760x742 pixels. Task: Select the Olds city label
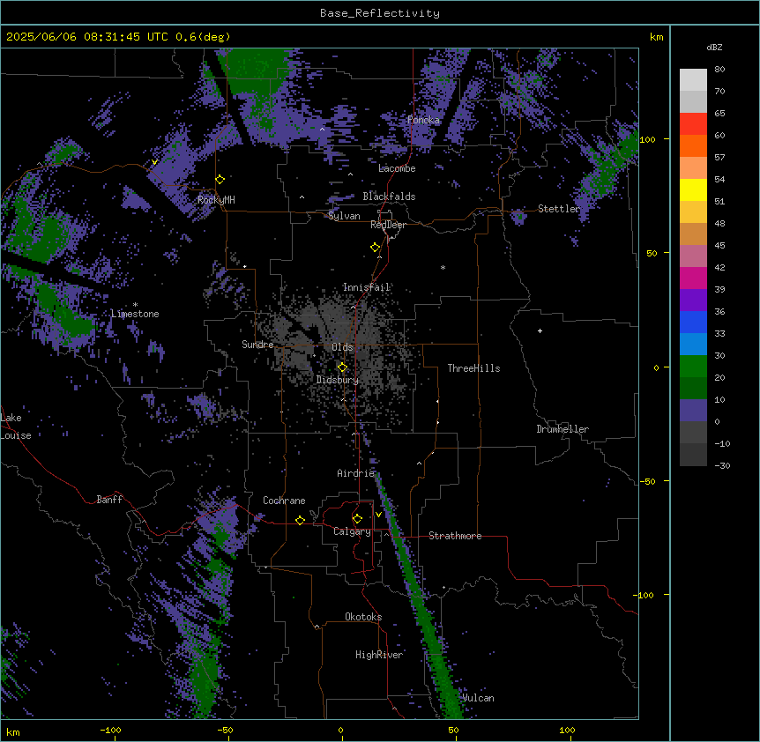click(342, 347)
